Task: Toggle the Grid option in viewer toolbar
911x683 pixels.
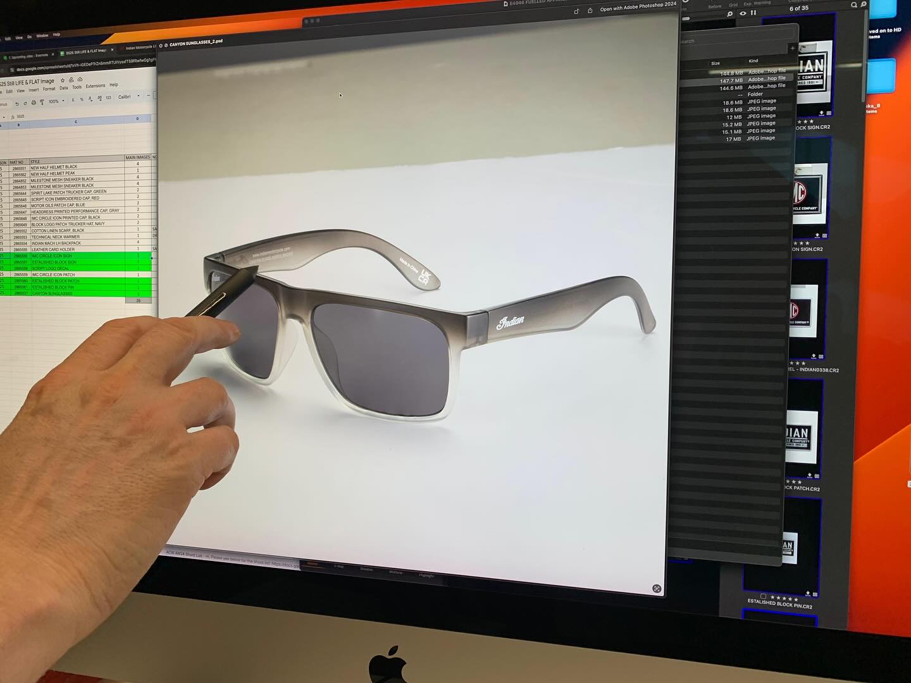Action: coord(733,5)
